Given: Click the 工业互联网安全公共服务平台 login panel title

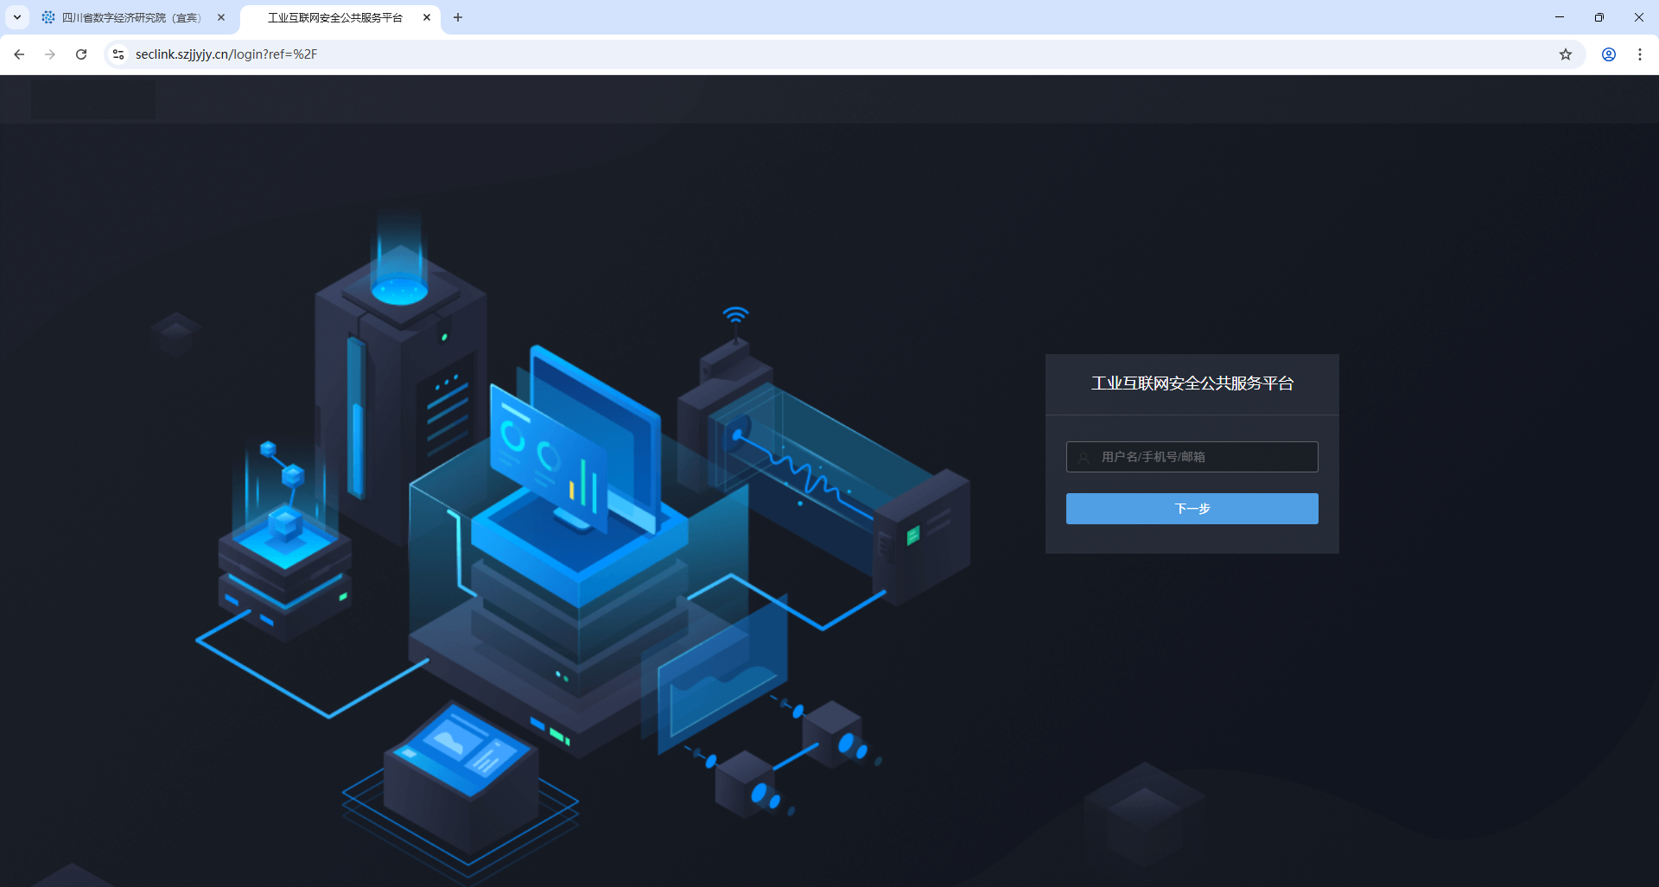Looking at the screenshot, I should coord(1192,383).
